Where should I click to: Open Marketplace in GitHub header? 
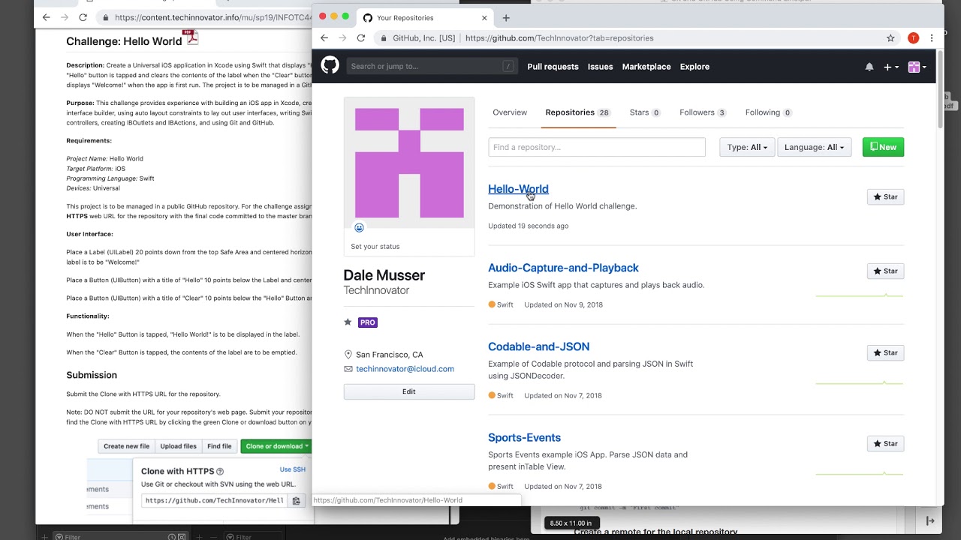coord(646,67)
